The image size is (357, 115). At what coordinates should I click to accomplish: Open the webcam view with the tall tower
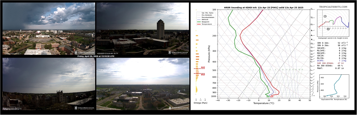143,29
